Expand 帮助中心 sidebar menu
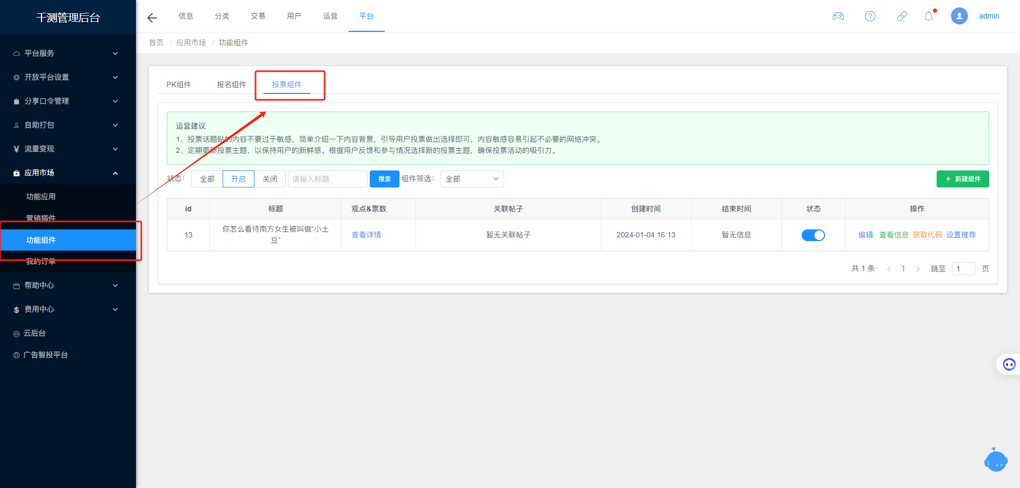 [68, 285]
